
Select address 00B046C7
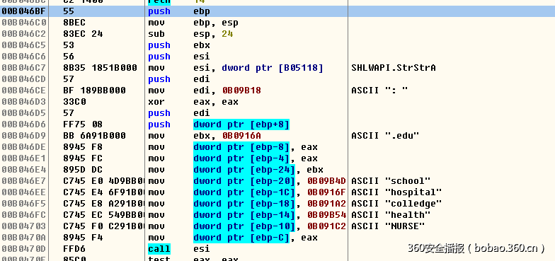[24, 68]
